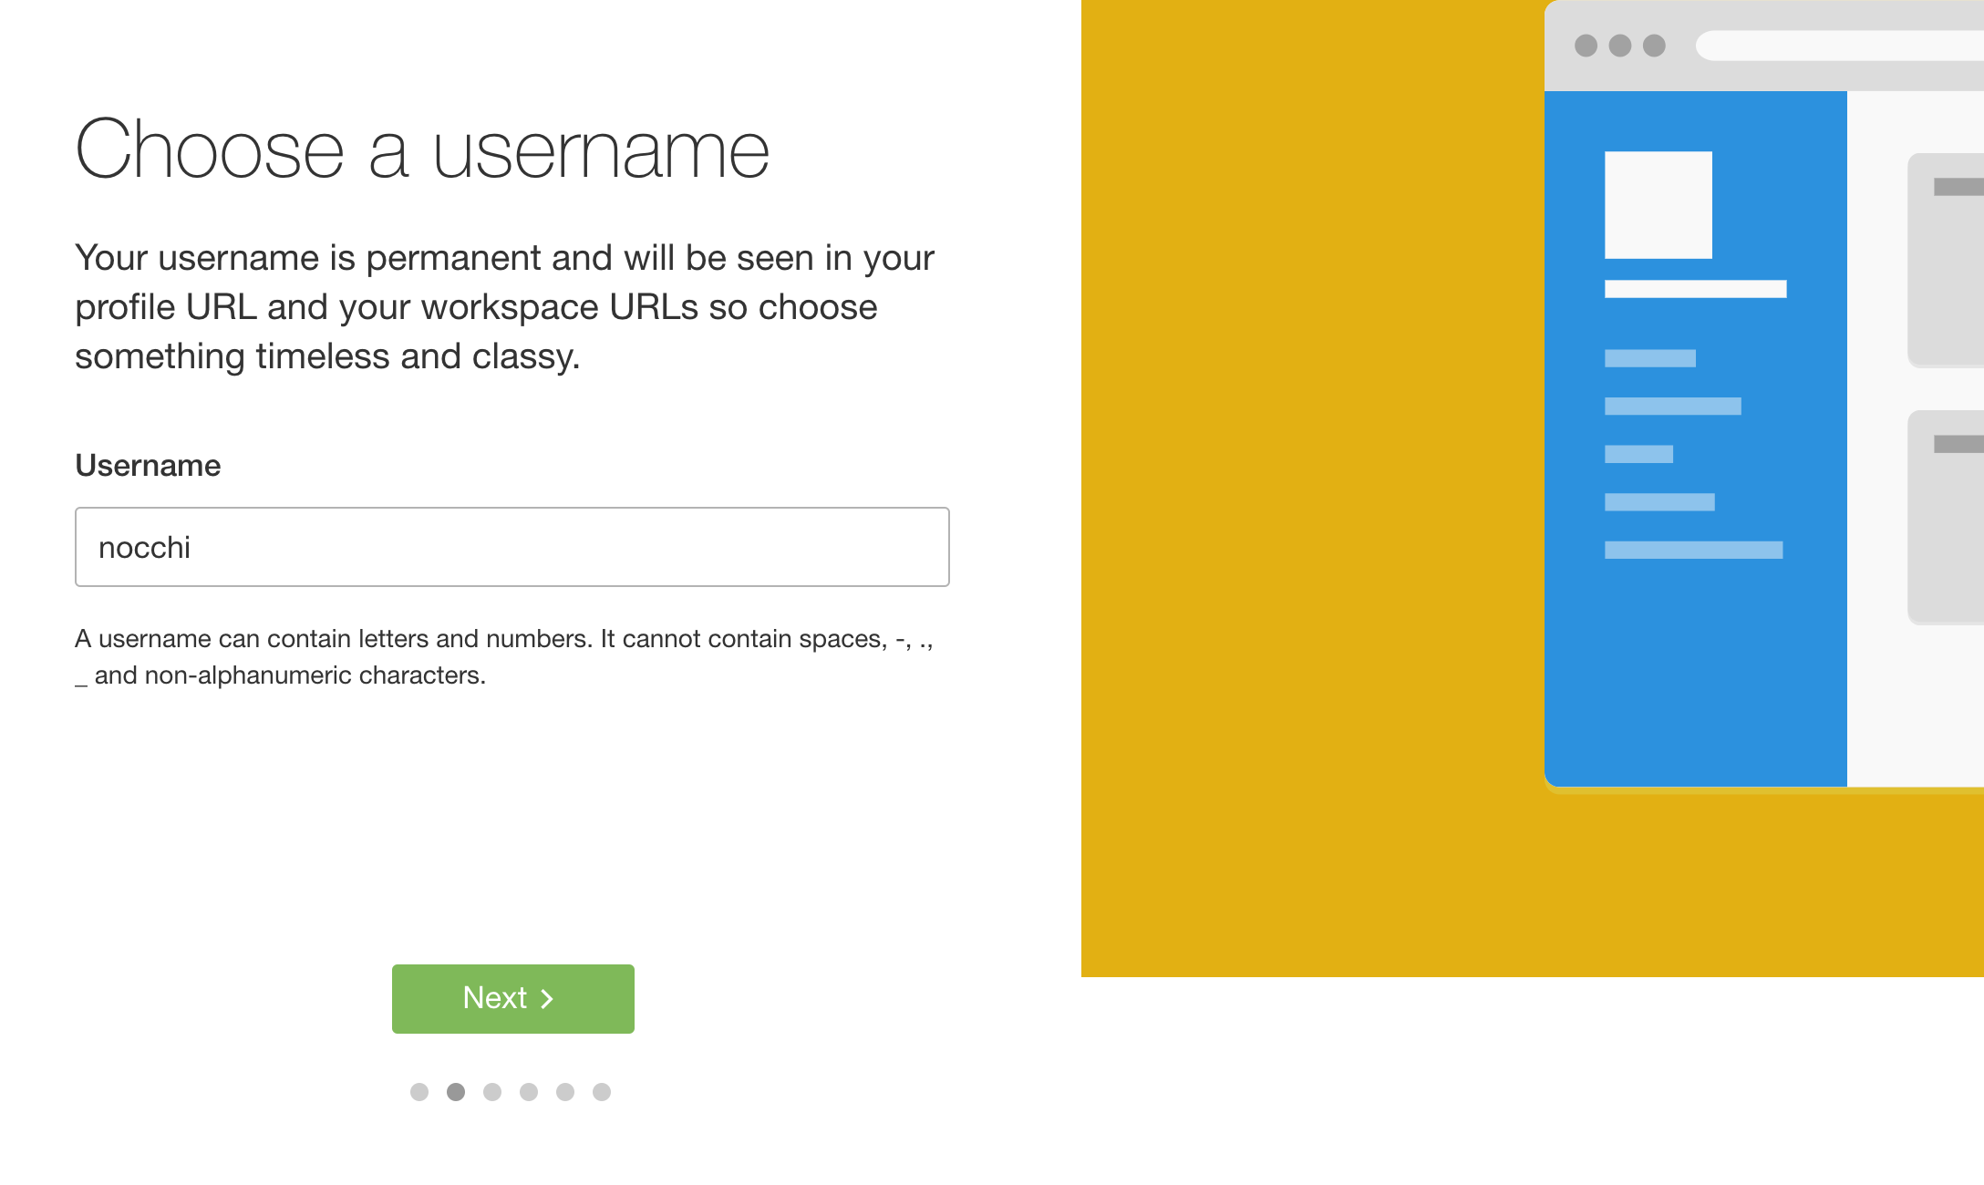This screenshot has height=1185, width=1984.
Task: Click the rightmost gray window dot in illustration
Action: point(1654,46)
